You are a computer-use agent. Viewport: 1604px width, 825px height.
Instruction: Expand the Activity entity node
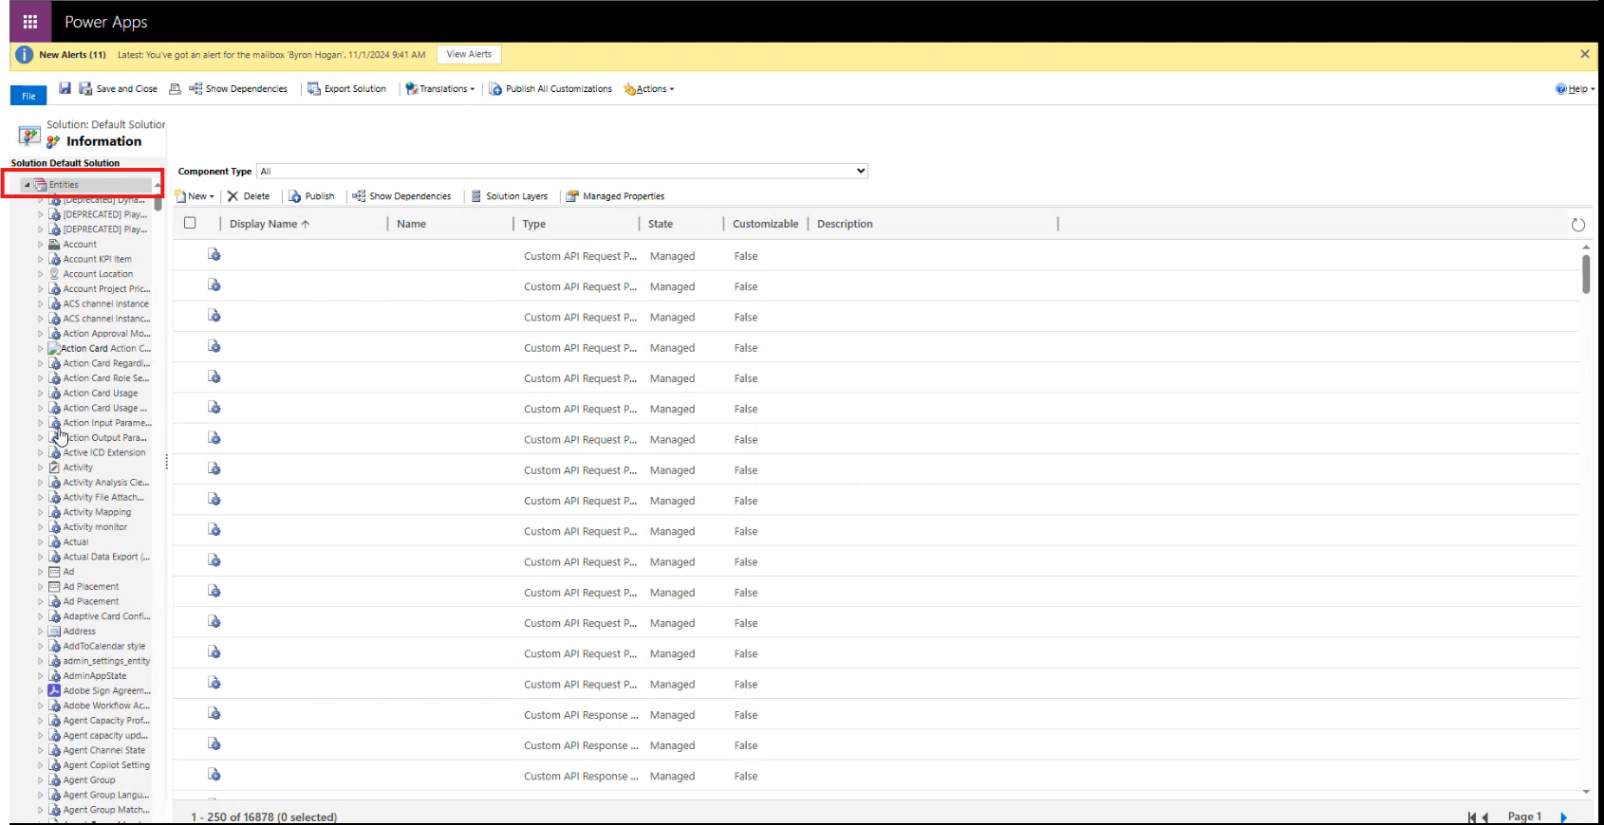coord(40,467)
